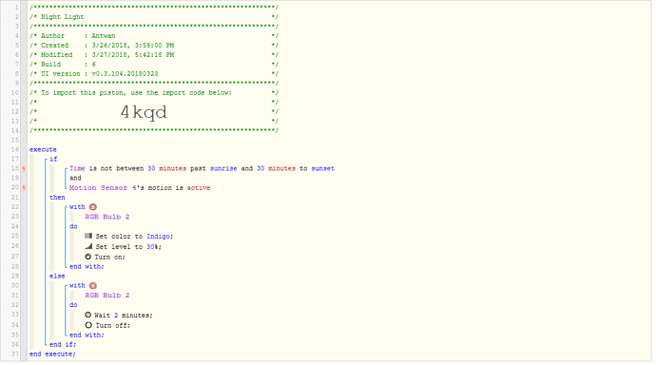Click the lightning bolt beside Motion Sensor 4
Screen dimensions: 656x365
pyautogui.click(x=25, y=187)
